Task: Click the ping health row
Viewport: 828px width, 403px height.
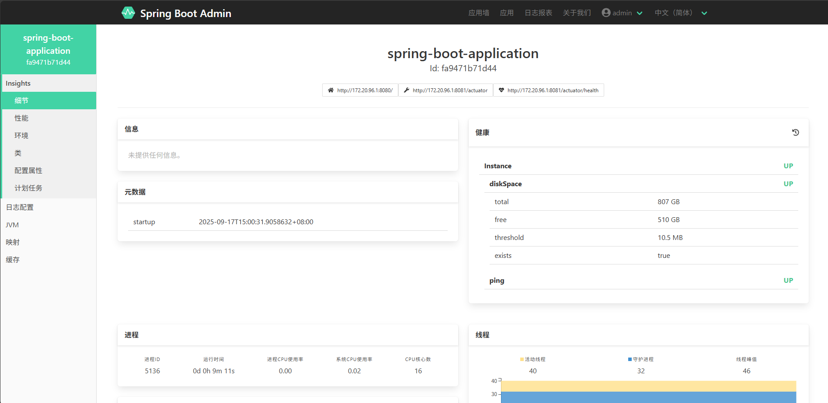Action: 641,280
